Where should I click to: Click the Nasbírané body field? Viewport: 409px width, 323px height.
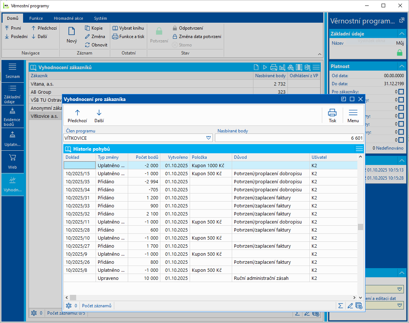tap(289, 138)
